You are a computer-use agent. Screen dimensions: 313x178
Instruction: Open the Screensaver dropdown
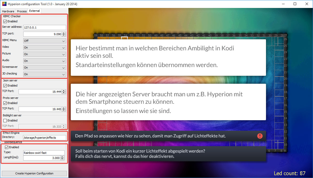(x=44, y=68)
